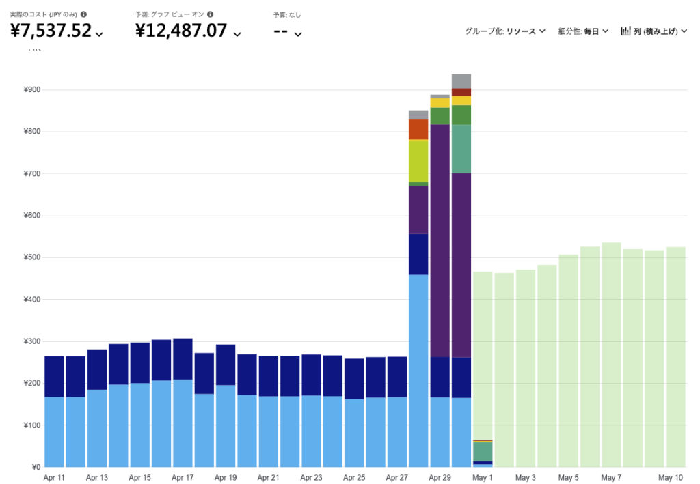Click the orange segment in Apr 28 bar

point(418,129)
